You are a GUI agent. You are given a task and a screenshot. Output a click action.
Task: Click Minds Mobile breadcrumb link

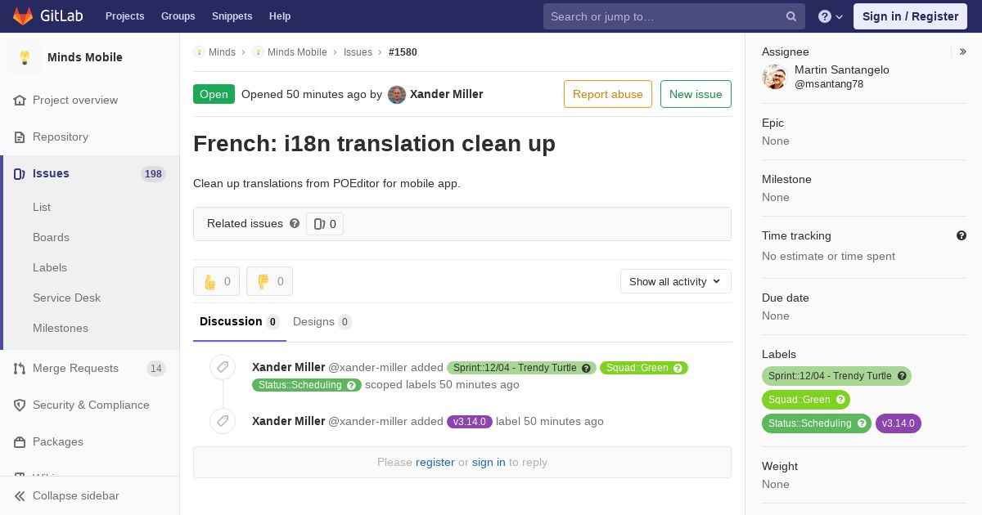[x=297, y=51]
